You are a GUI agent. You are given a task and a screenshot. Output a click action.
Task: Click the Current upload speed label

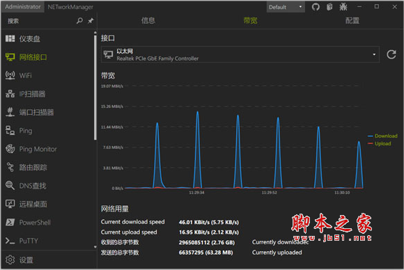(129, 232)
